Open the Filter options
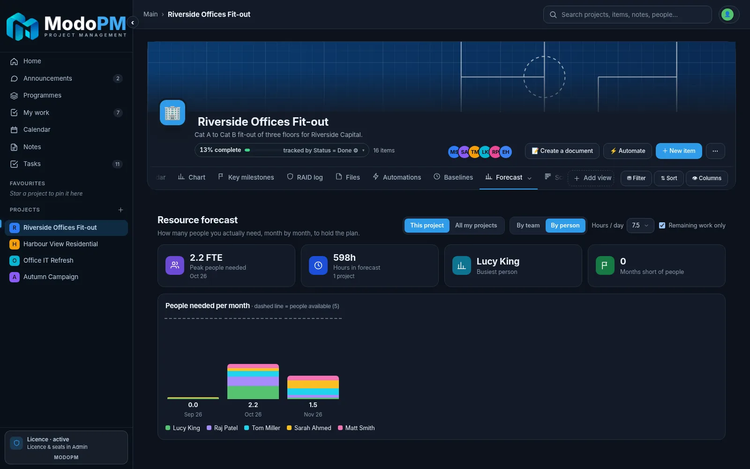The height and width of the screenshot is (469, 750). click(636, 178)
